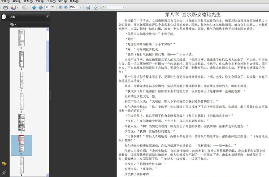The height and width of the screenshot is (177, 269).
Task: Open the Comments panel speech-bubble icon
Action: click(4, 164)
